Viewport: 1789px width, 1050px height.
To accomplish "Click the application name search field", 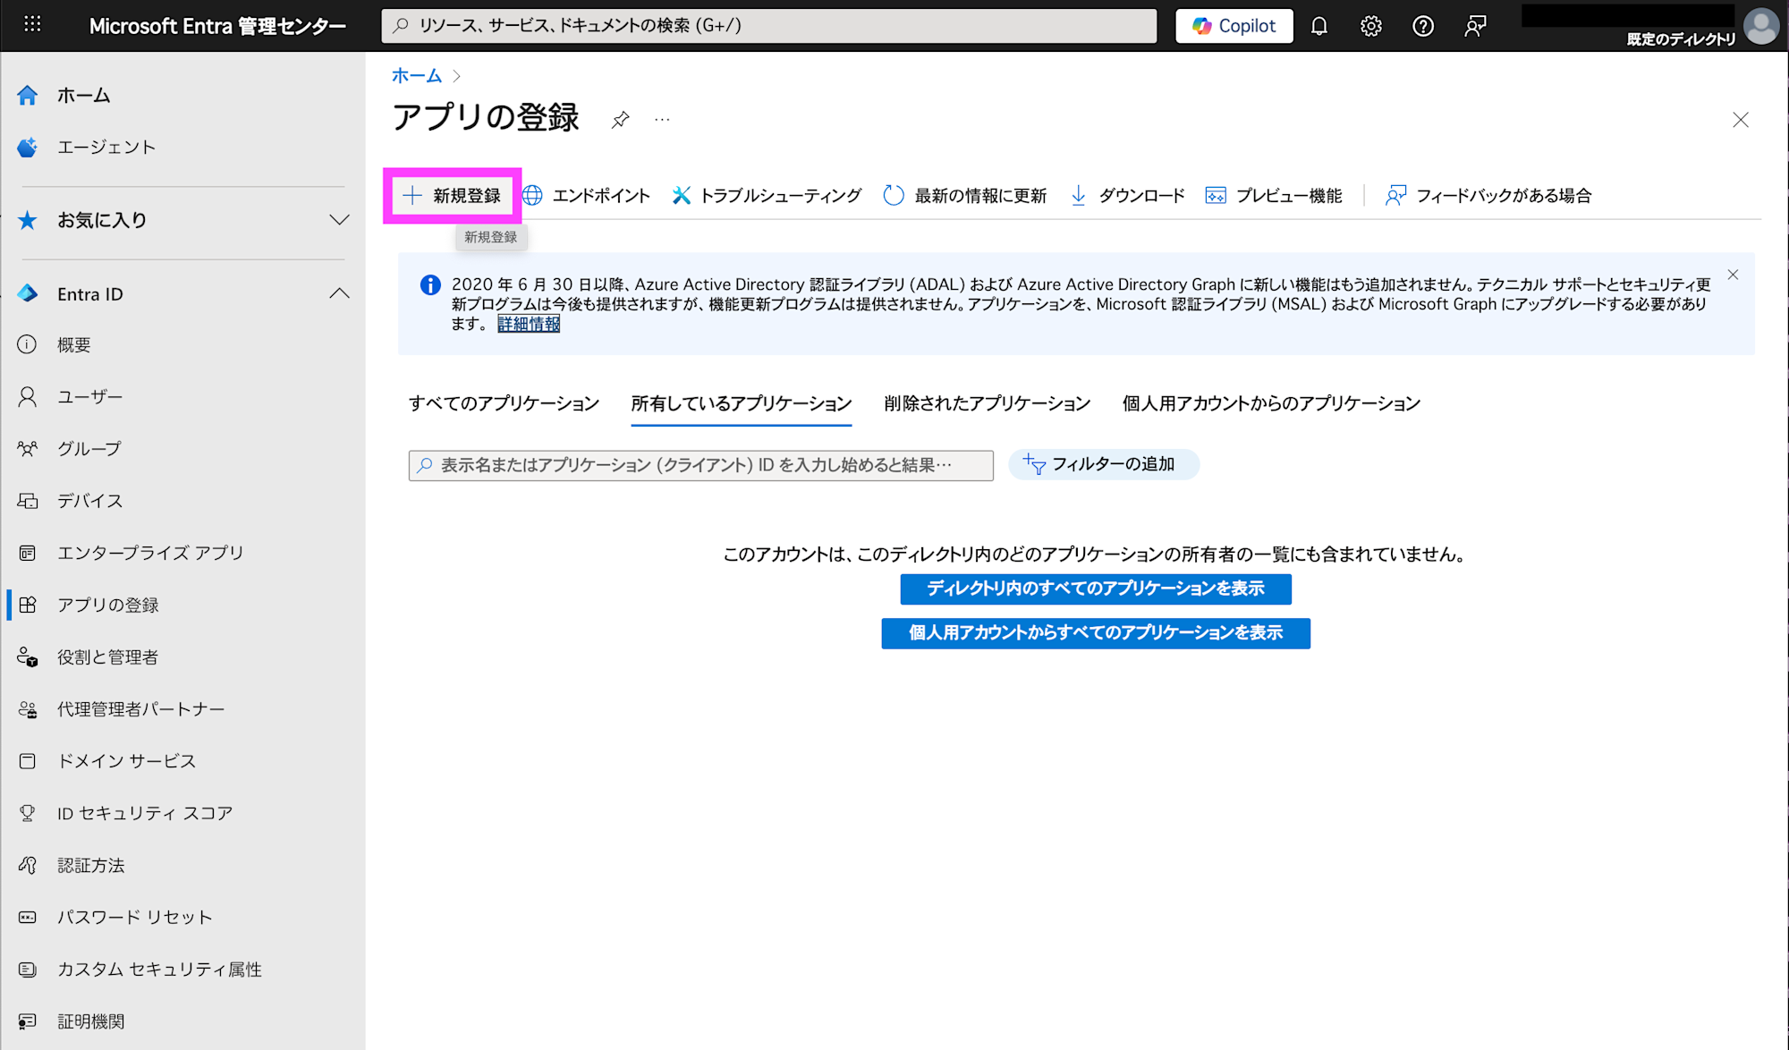I will point(701,465).
